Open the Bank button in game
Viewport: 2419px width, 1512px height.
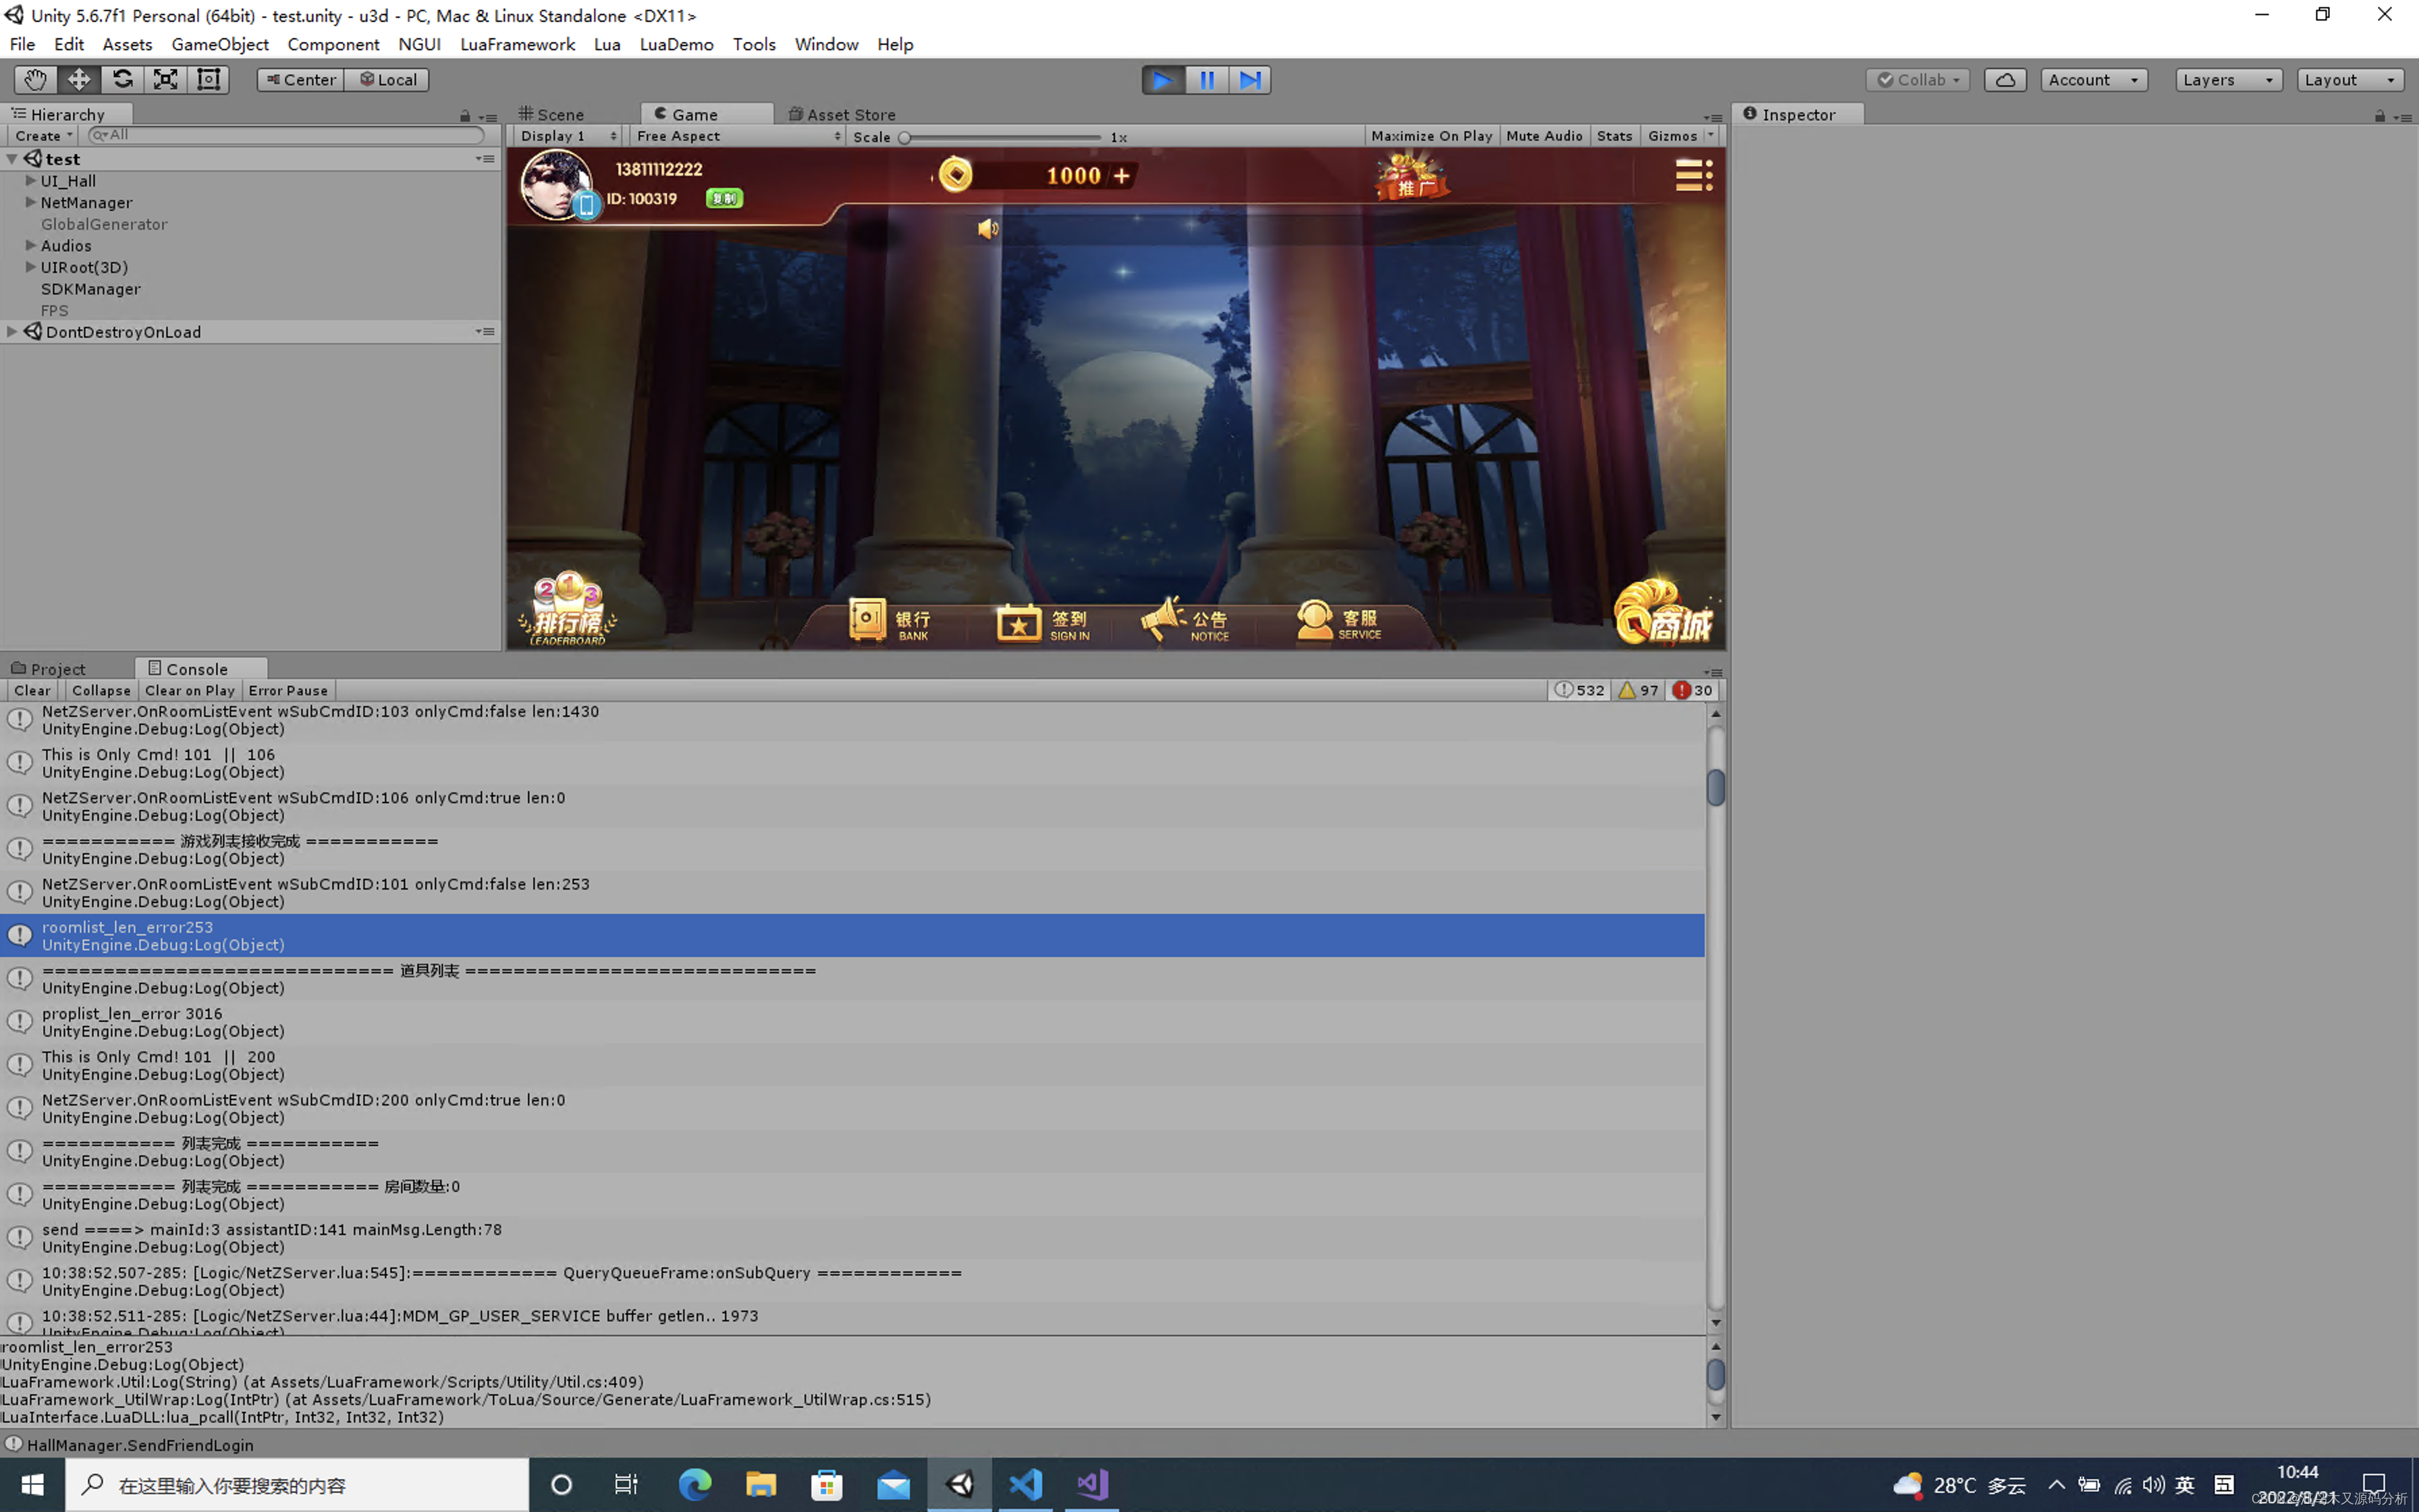(890, 621)
